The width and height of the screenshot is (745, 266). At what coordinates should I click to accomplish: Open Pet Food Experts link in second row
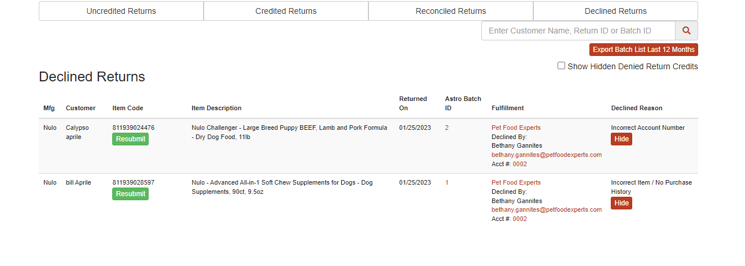tap(516, 183)
